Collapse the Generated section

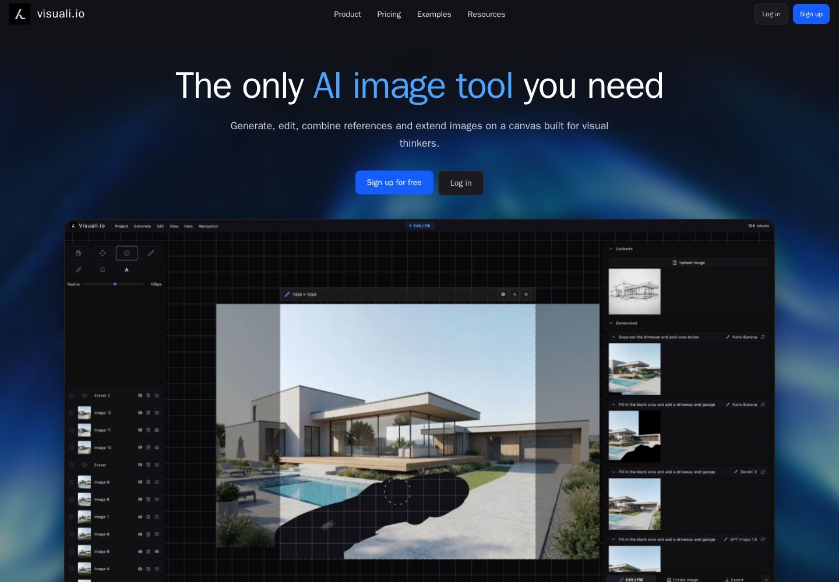click(x=611, y=323)
